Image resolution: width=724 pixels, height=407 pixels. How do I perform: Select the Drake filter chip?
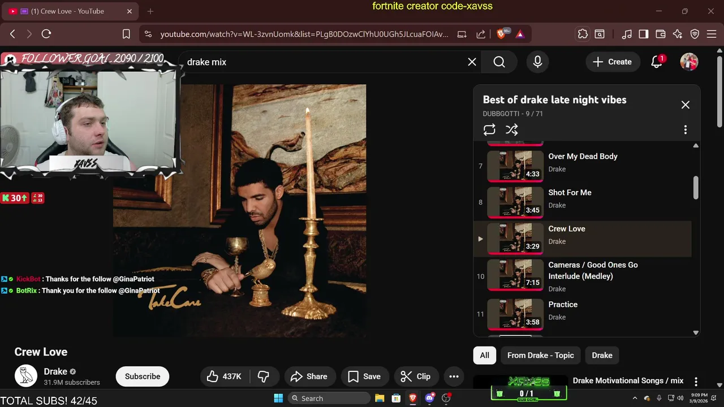(x=602, y=356)
